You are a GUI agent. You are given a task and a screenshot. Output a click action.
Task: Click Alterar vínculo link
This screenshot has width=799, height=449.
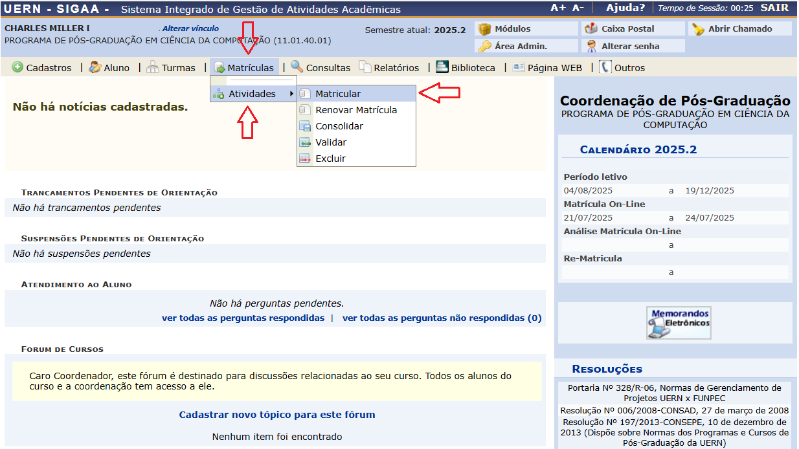(x=190, y=28)
